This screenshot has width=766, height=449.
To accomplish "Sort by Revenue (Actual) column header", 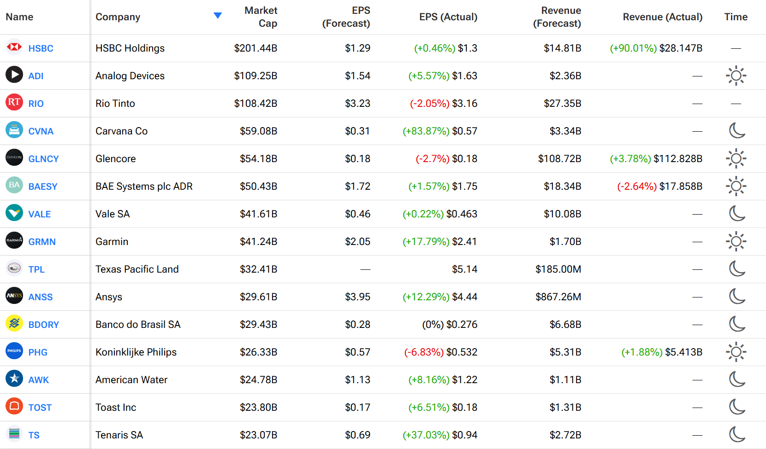I will coord(663,17).
